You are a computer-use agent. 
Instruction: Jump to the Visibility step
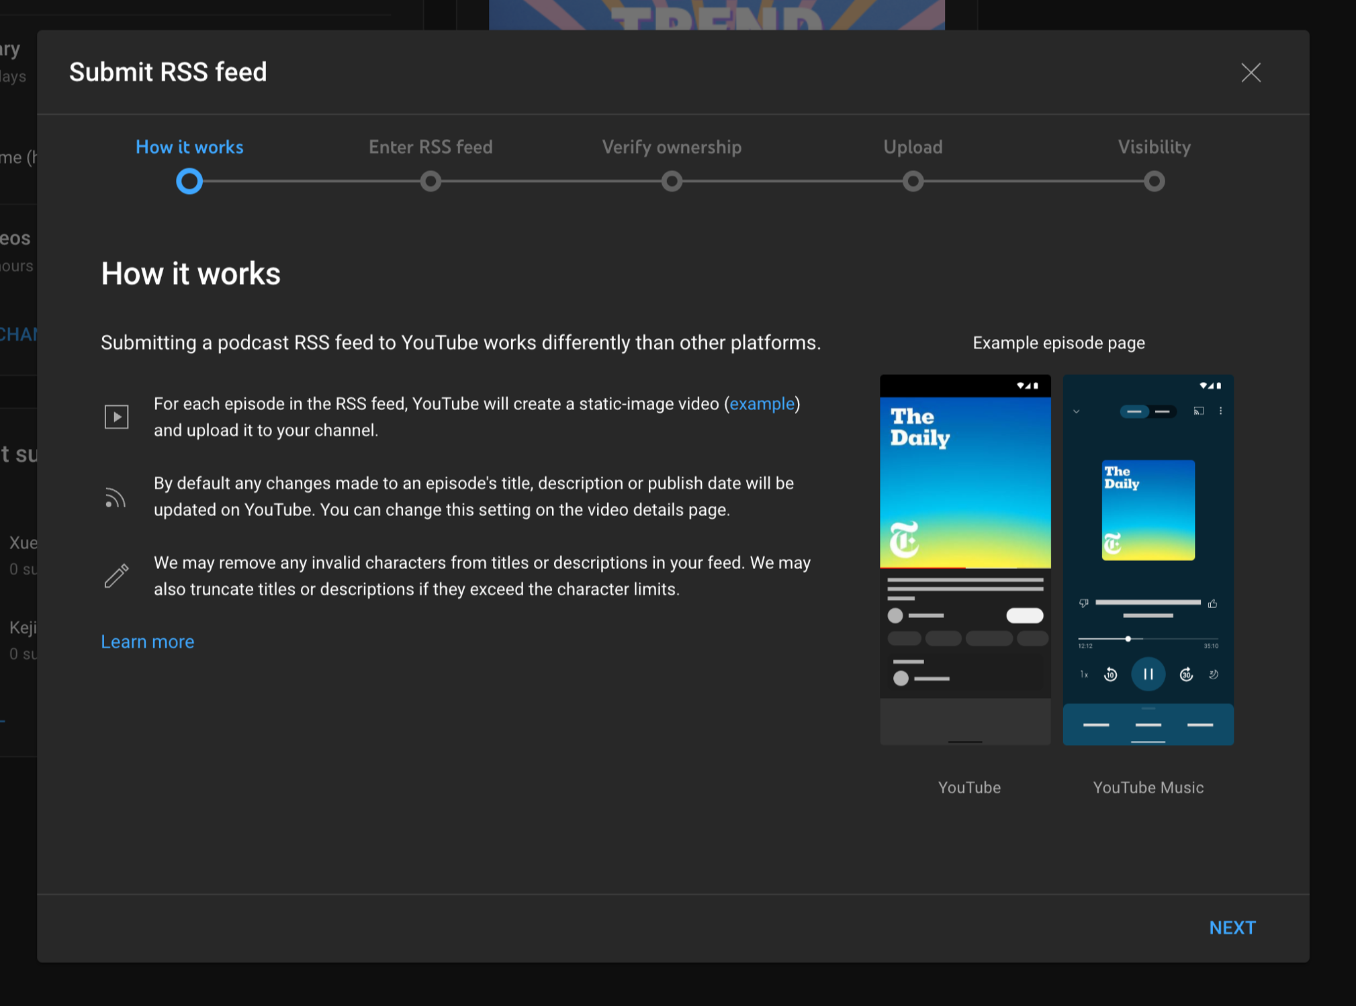(x=1154, y=181)
